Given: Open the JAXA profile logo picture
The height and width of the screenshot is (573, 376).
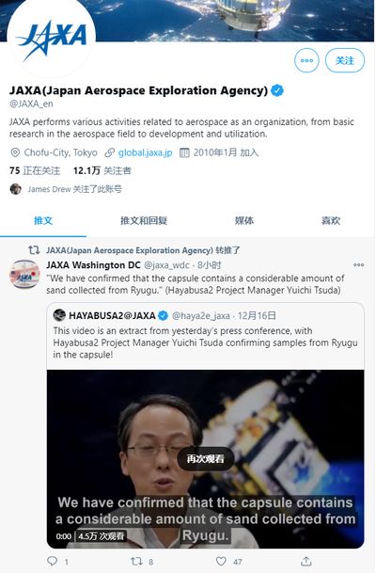Looking at the screenshot, I should point(51,39).
